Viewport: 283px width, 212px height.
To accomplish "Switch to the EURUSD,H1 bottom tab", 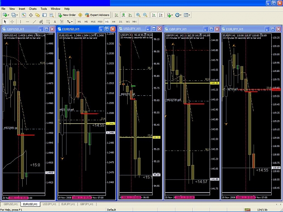I will tap(30, 204).
